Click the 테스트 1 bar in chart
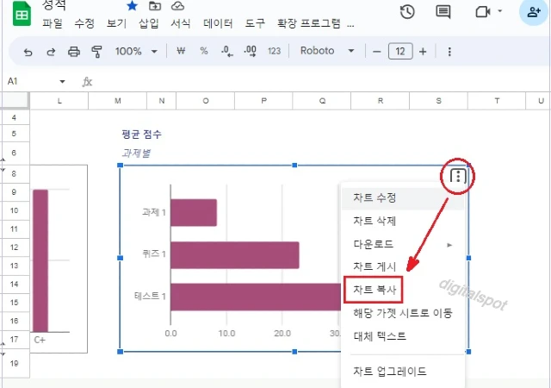551x388 pixels. pyautogui.click(x=256, y=297)
